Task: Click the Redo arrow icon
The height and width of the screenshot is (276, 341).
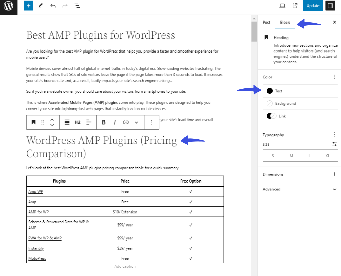Action: pos(65,6)
